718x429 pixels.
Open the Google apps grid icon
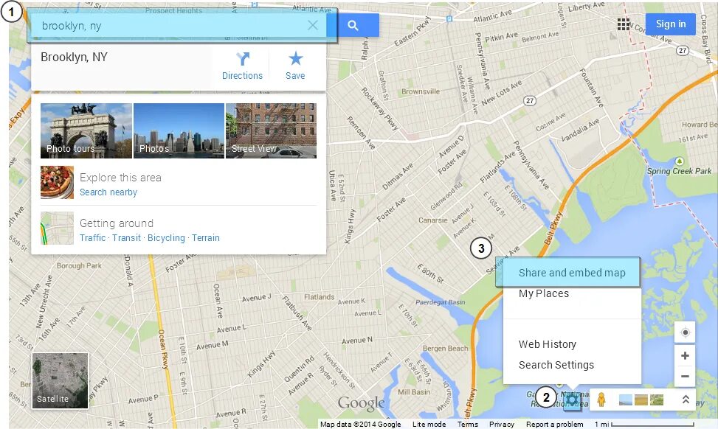(x=624, y=24)
